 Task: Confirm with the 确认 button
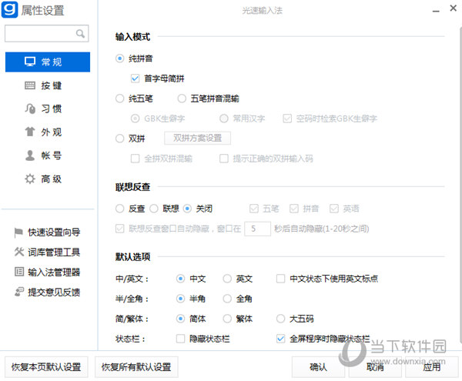click(318, 367)
